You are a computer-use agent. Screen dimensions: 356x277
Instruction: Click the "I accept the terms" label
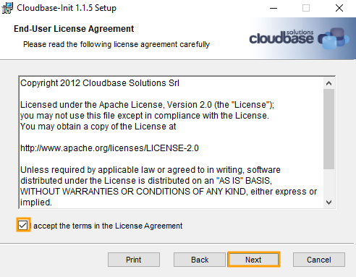[106, 226]
